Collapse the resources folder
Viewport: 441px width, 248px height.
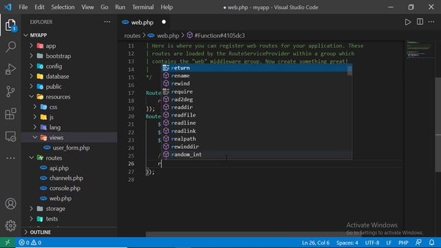coord(69,96)
